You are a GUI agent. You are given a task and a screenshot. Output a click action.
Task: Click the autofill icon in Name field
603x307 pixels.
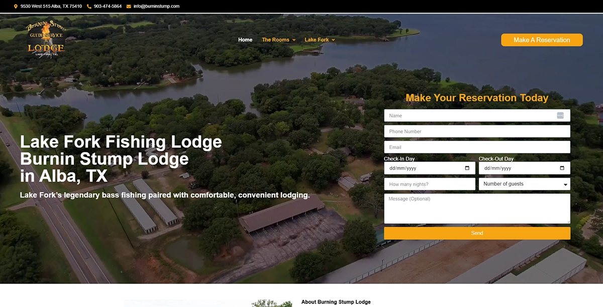[560, 115]
